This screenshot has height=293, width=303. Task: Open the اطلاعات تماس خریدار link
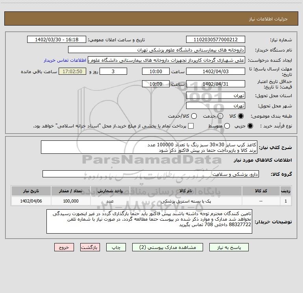pyautogui.click(x=65, y=60)
